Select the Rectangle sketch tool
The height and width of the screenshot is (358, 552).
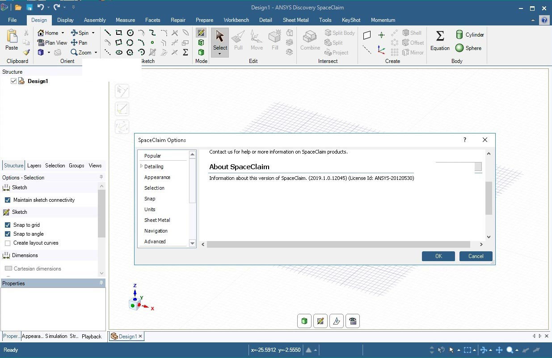119,33
